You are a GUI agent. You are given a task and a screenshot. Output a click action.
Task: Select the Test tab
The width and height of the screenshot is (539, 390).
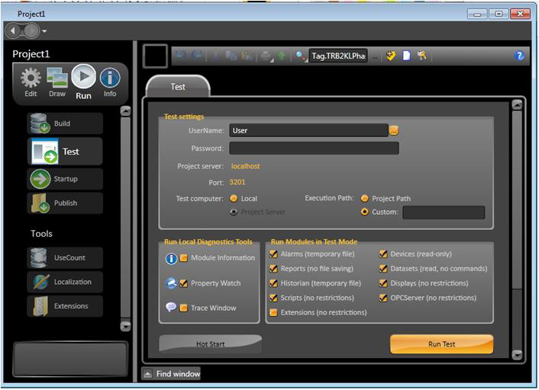[x=177, y=87]
